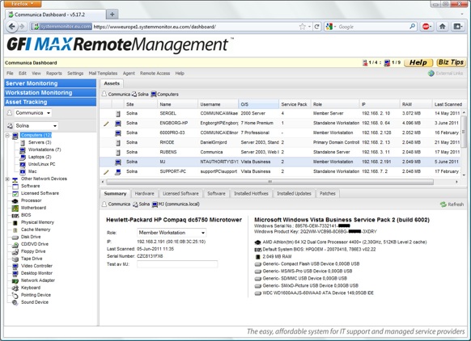Click the browser reload icon
The image size is (471, 341).
click(316, 27)
